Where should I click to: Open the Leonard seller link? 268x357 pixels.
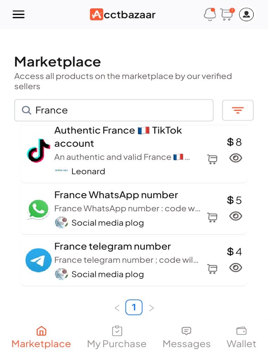tap(88, 171)
